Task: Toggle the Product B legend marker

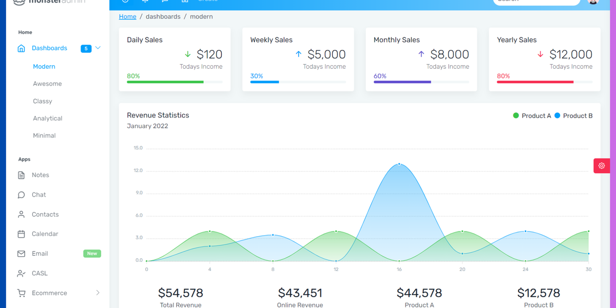Action: [557, 115]
